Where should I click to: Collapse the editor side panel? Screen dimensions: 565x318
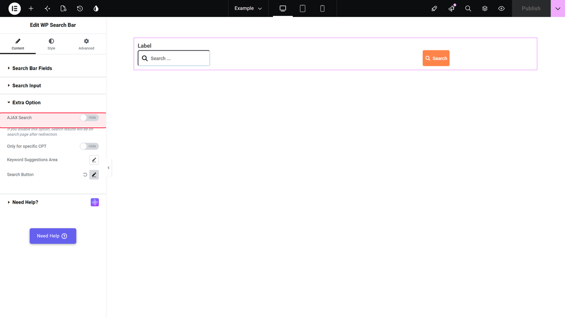(109, 168)
